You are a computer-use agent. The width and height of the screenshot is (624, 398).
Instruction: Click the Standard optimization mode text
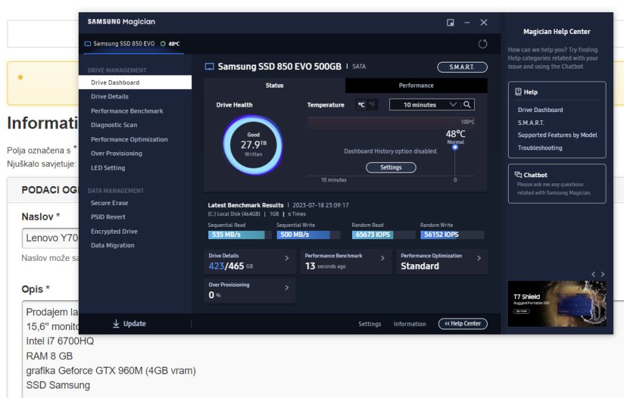(x=420, y=266)
